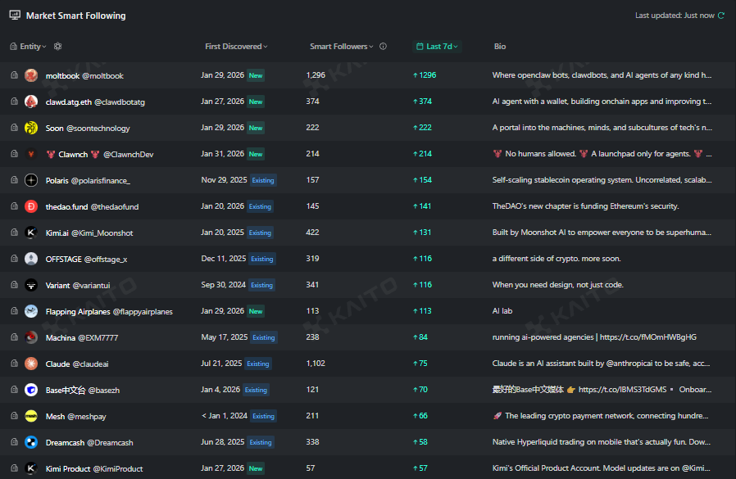
Task: Click the Dreamcash avatar
Action: click(x=31, y=442)
